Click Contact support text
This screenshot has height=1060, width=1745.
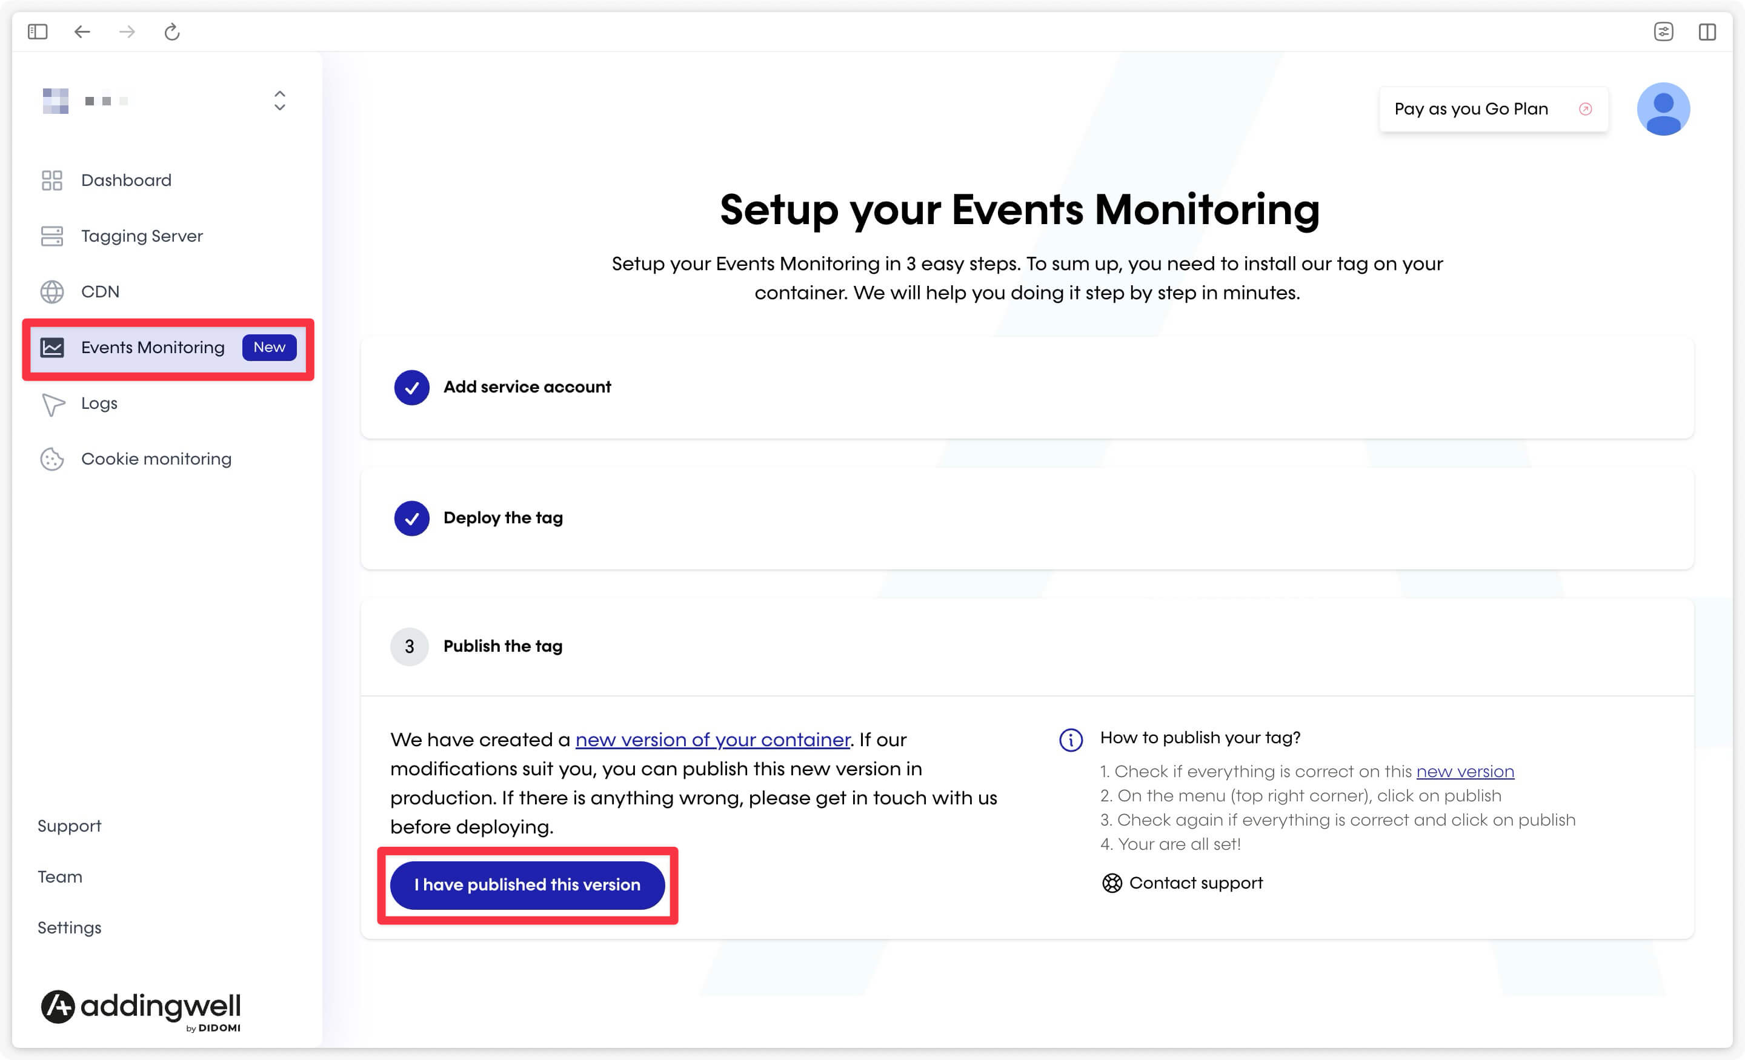coord(1195,883)
